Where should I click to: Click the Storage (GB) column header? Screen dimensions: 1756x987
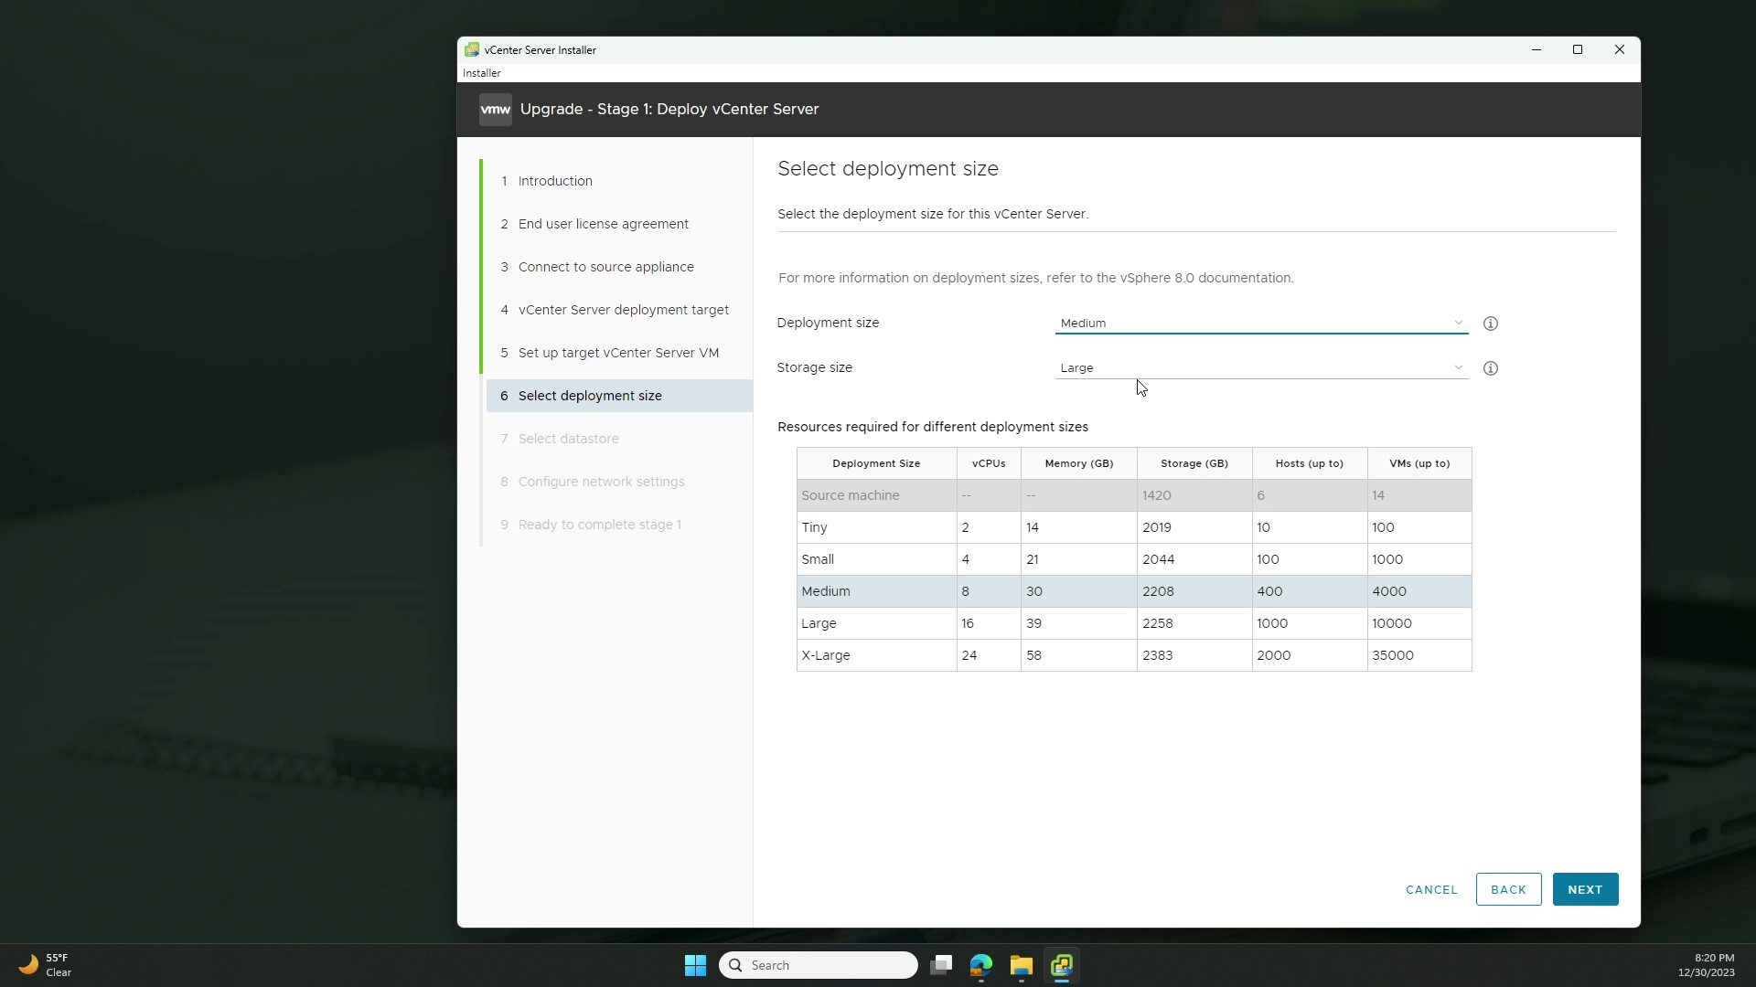click(1194, 463)
